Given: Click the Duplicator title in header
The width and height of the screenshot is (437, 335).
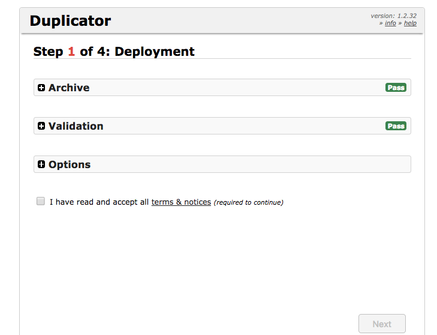Looking at the screenshot, I should point(70,21).
